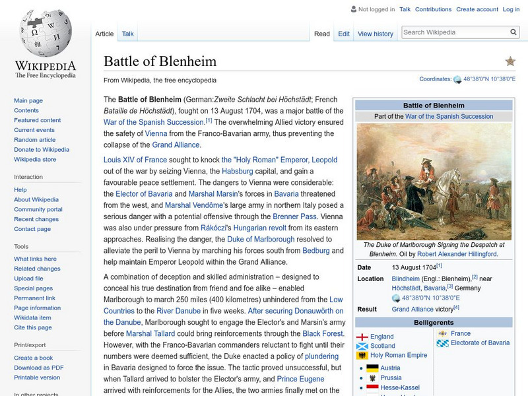Image resolution: width=528 pixels, height=396 pixels.
Task: Click the Log in link
Action: pyautogui.click(x=511, y=9)
